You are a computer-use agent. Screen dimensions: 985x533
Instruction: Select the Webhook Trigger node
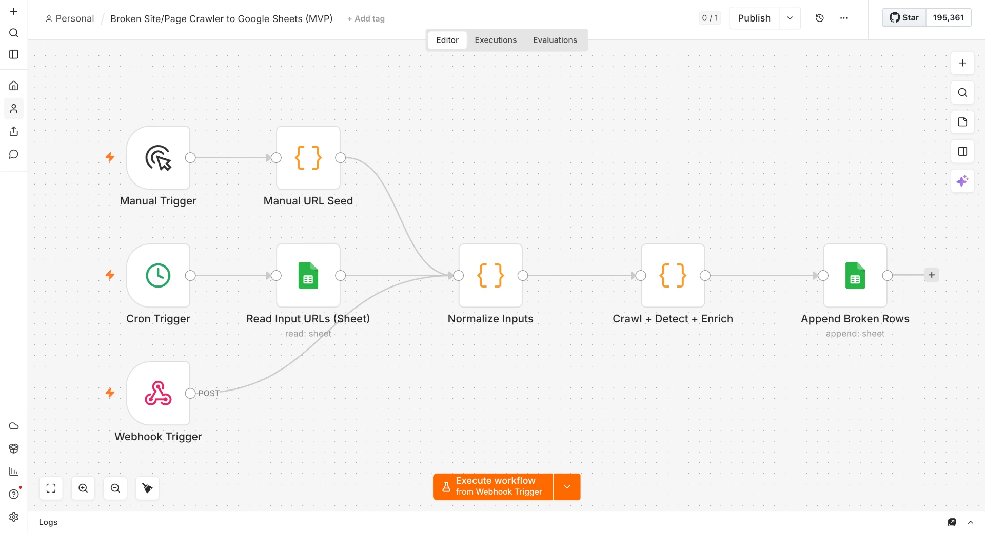point(158,394)
